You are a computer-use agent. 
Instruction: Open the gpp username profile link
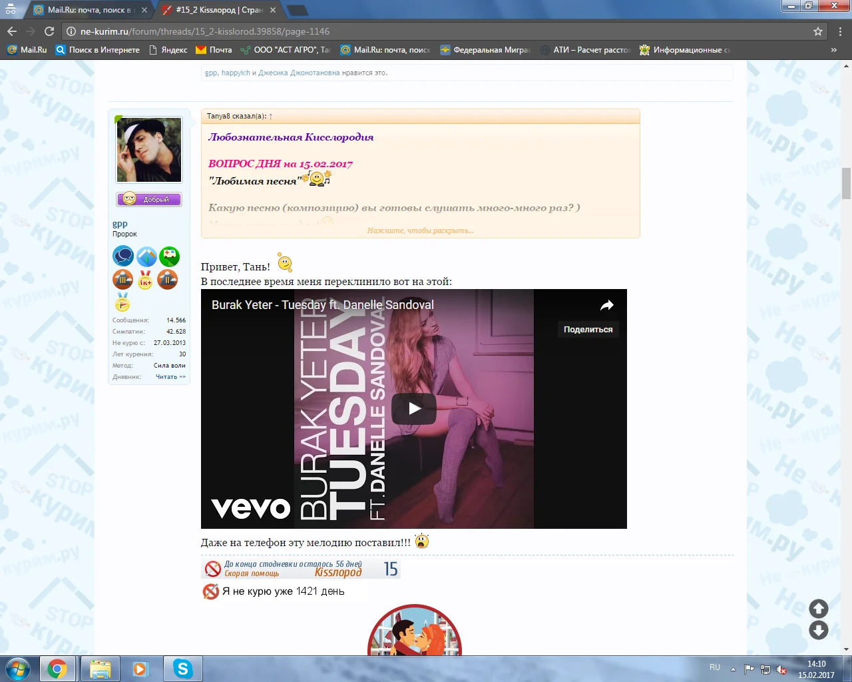(120, 224)
